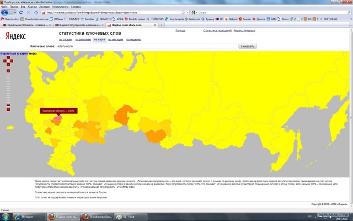Open Справка menu
The image size is (353, 221).
tap(76, 7)
